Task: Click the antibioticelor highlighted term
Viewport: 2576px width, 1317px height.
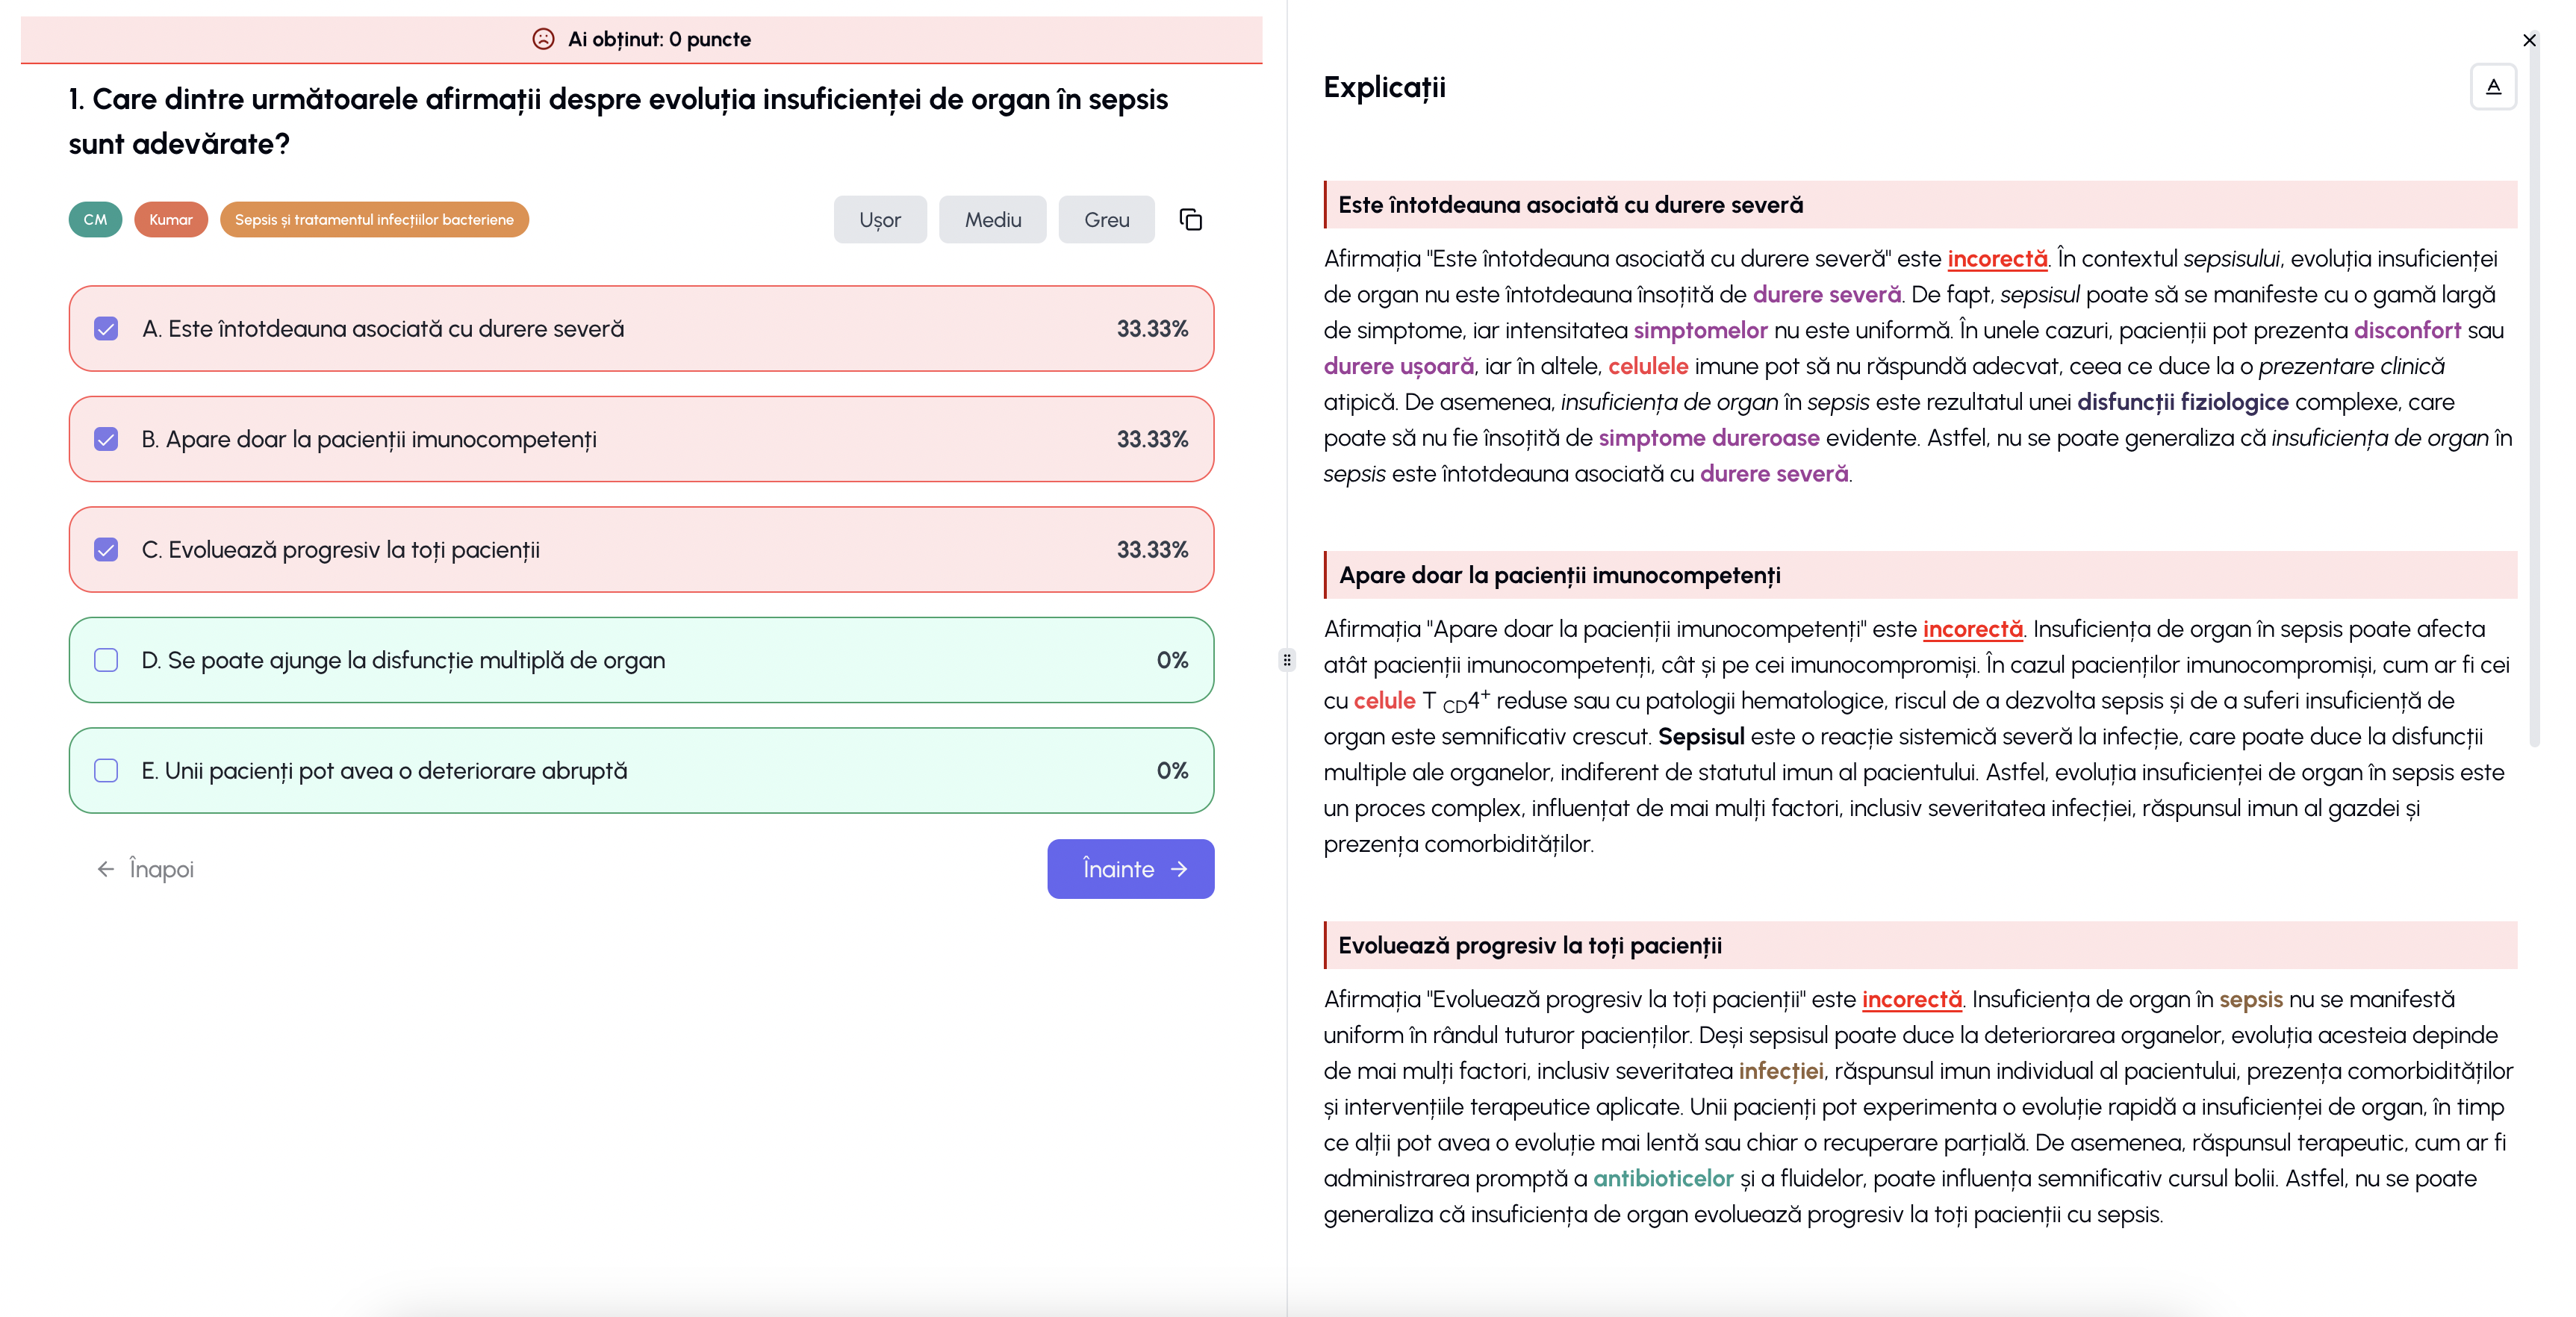Action: tap(1662, 1178)
